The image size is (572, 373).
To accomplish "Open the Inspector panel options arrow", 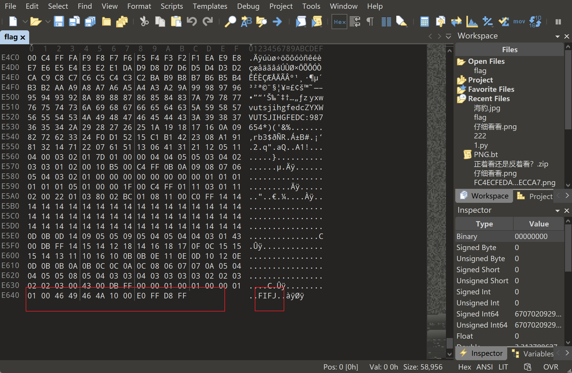I will pos(557,210).
